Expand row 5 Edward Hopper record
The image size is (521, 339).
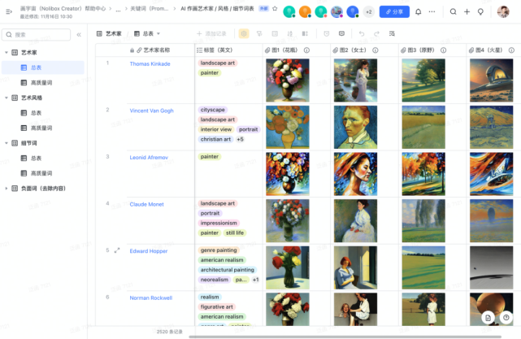(117, 250)
